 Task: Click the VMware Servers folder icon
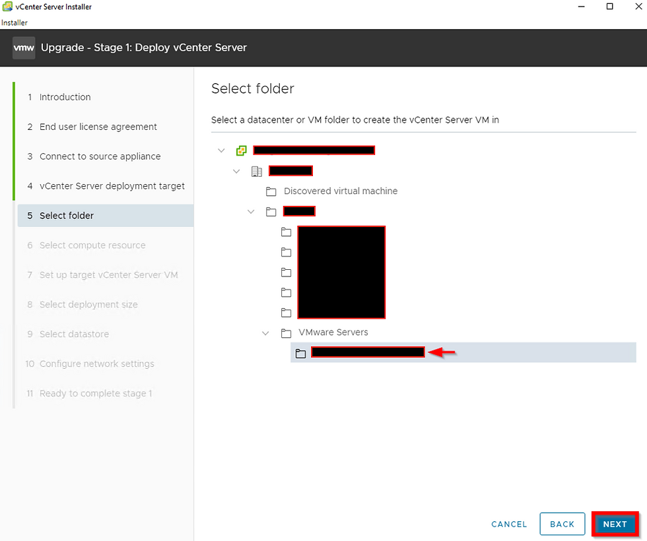tap(286, 333)
